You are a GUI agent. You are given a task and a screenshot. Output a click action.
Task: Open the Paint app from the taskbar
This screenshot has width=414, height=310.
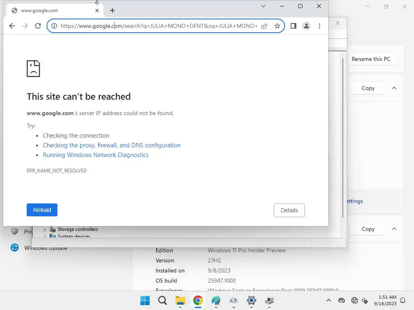tap(216, 300)
